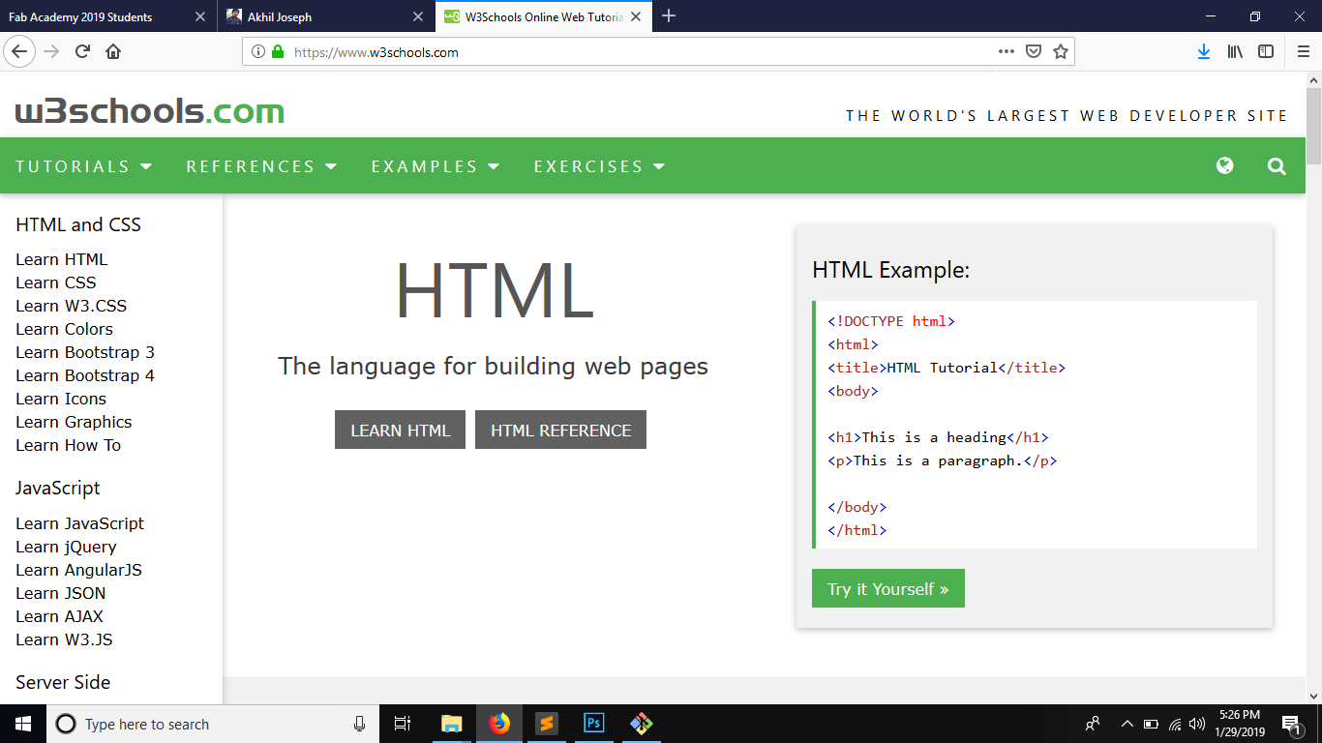Screen dimensions: 1322x743
Task: Open the Firefox Library
Action: (x=1235, y=51)
